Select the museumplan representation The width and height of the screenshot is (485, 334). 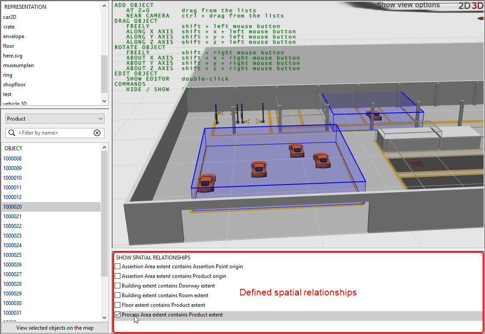[51, 65]
